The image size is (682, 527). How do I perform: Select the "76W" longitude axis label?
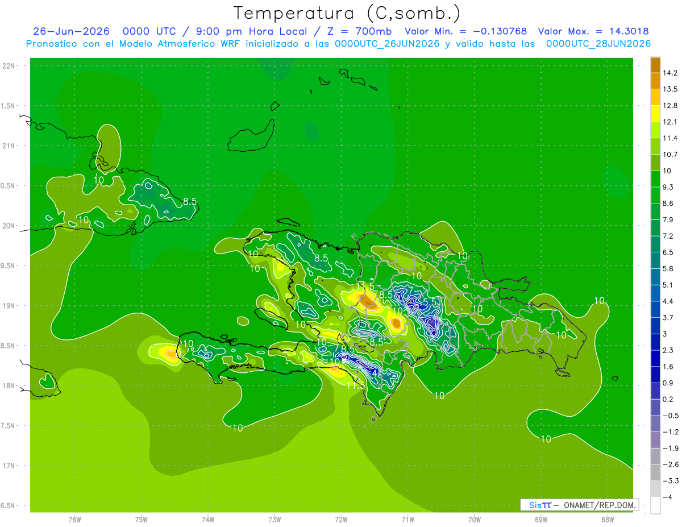[x=74, y=520]
